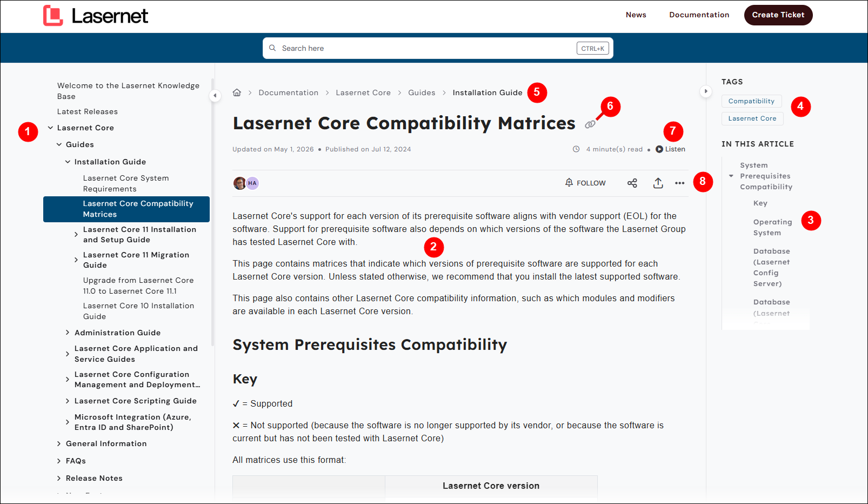Jump to Operating System in outline

click(x=773, y=227)
